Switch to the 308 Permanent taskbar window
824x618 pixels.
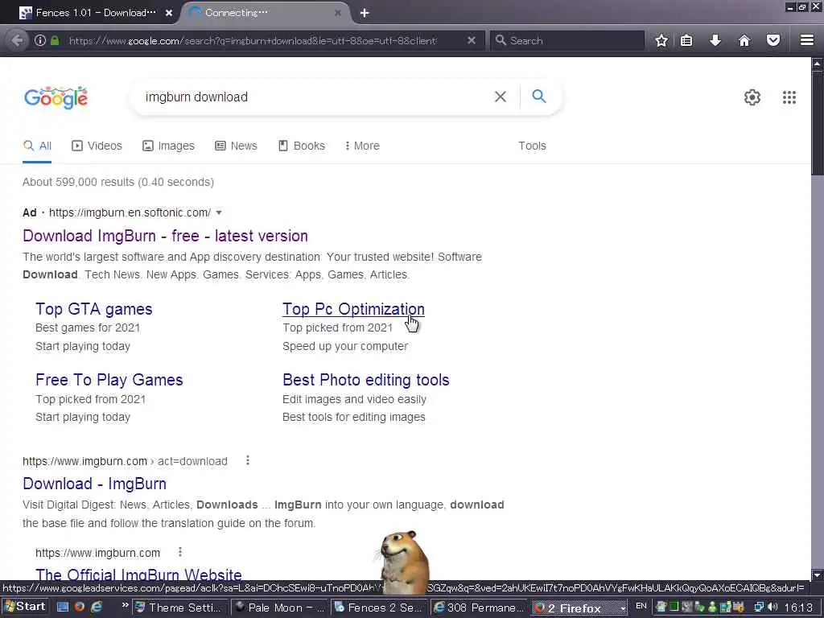(x=479, y=608)
